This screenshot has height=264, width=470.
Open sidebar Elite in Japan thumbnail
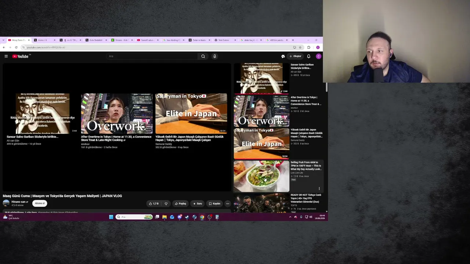pos(261,143)
